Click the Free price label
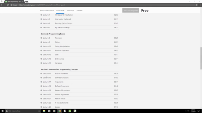 coord(145,10)
